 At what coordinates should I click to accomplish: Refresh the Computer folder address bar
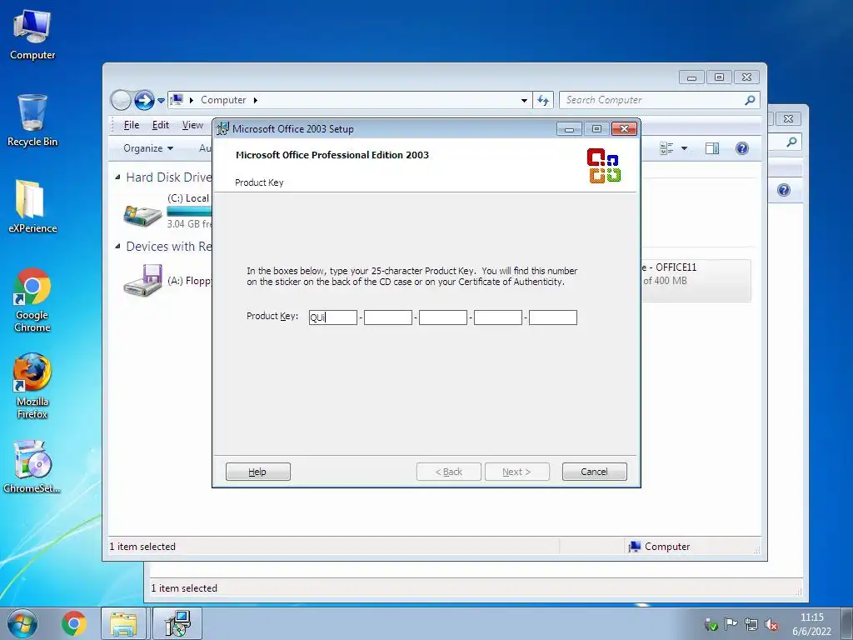543,100
